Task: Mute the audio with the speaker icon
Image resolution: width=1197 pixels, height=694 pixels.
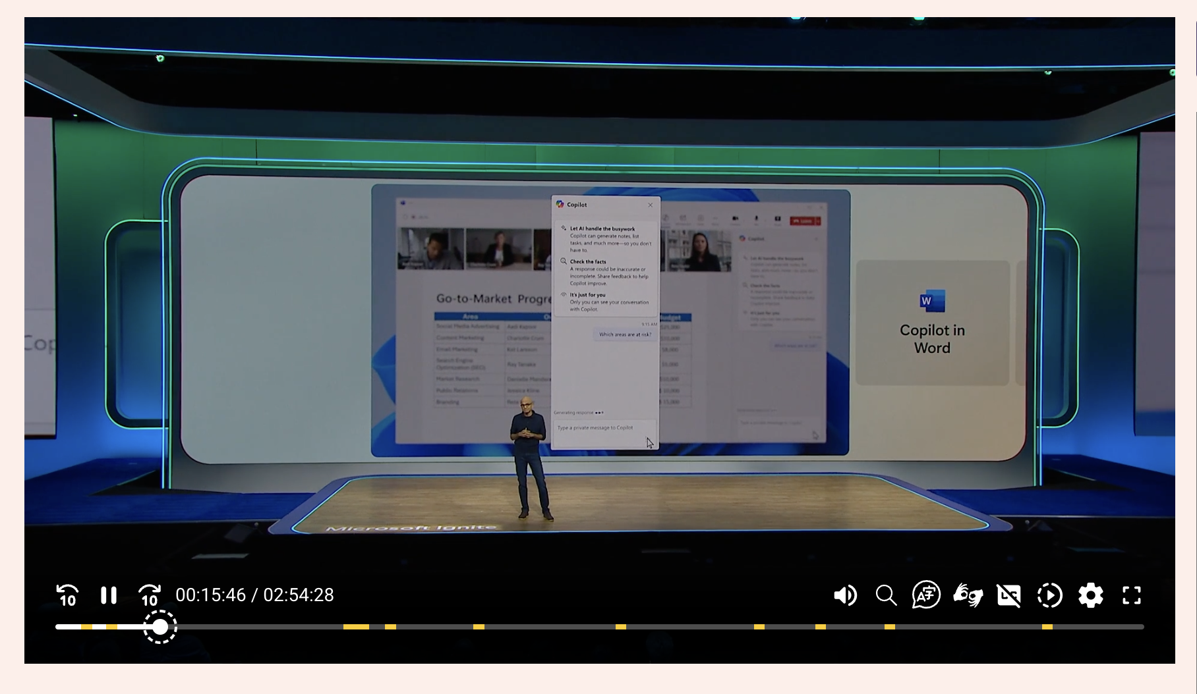Action: click(845, 595)
